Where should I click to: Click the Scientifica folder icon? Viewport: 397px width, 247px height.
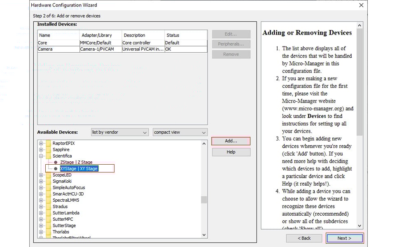(x=48, y=156)
